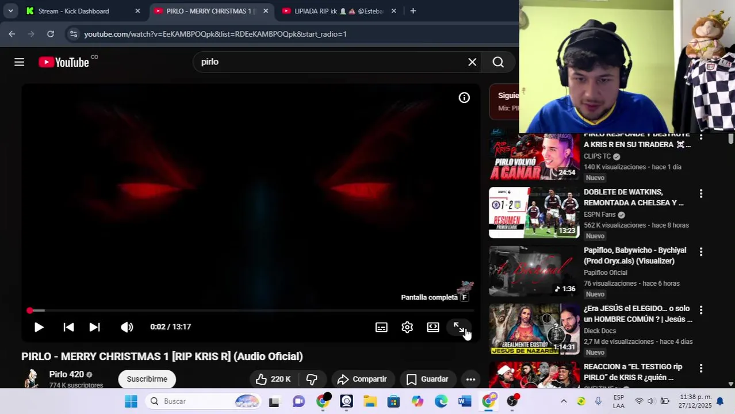
Task: Open Word from the taskbar
Action: (465, 401)
